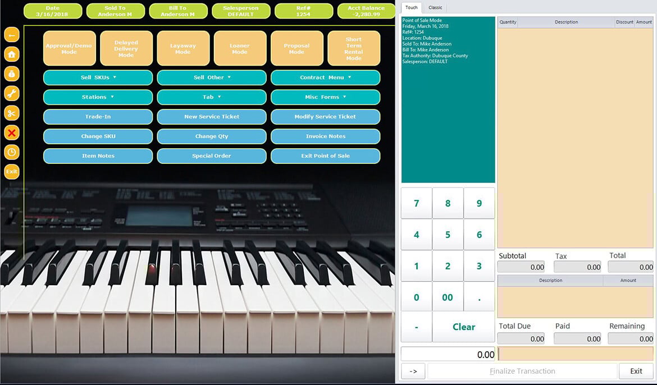Click the Exit icon at sidebar bottom
The width and height of the screenshot is (657, 385).
(x=12, y=171)
